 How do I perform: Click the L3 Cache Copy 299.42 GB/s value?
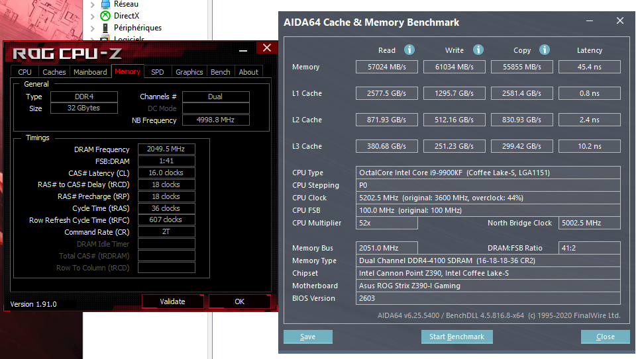[x=522, y=146]
